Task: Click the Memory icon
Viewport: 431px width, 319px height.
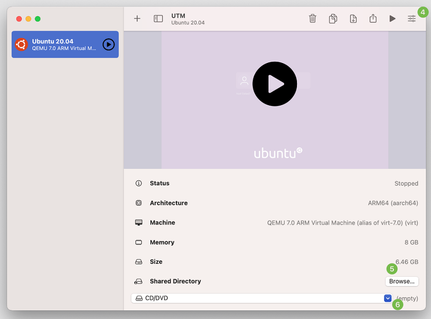Action: [x=138, y=242]
